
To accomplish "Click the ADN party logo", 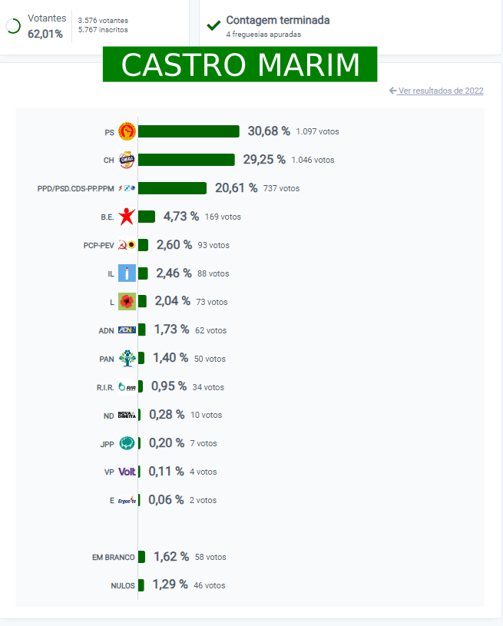I will (127, 330).
